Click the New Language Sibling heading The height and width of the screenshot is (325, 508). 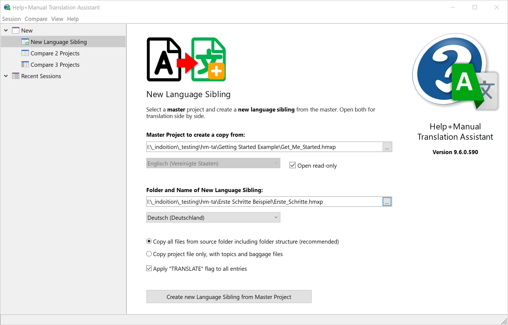tap(188, 94)
